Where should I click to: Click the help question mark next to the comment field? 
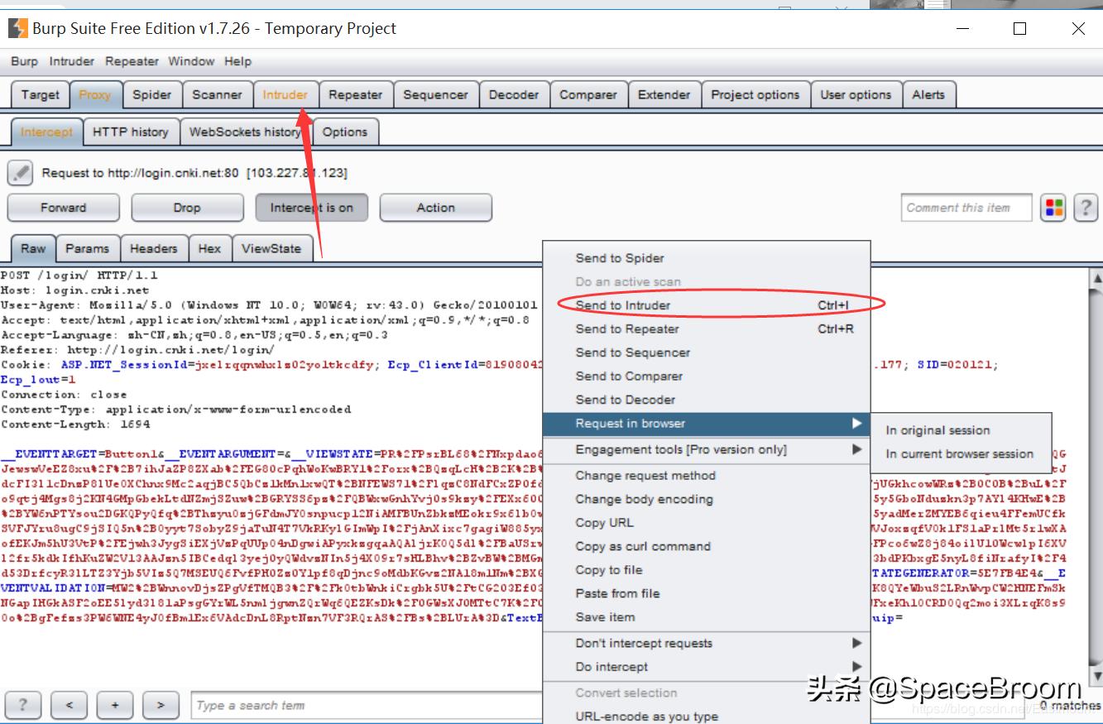coord(1085,208)
